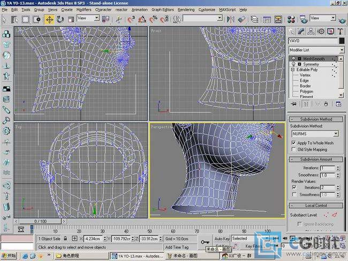This screenshot has width=348, height=261.
Task: Enable the Render Values Smoothness checkbox
Action: tap(294, 195)
